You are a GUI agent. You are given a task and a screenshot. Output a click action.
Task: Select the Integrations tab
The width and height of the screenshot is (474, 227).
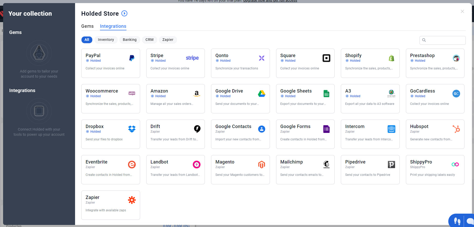[x=113, y=26]
